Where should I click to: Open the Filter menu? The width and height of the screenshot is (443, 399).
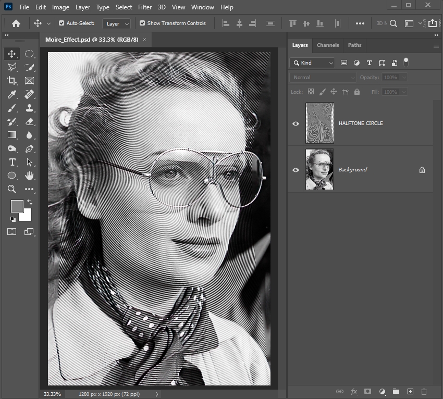pos(145,7)
